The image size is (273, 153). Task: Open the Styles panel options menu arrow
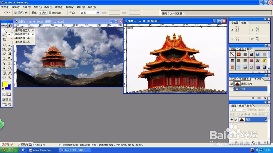tap(268, 49)
